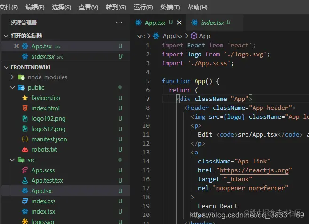Click the logo512.png image icon
This screenshot has width=309, height=224.
click(25, 129)
